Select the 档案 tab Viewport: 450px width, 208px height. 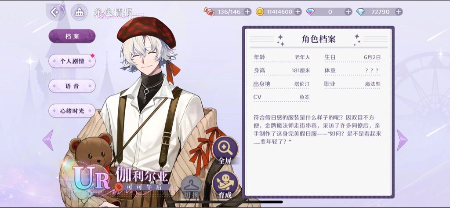point(72,36)
